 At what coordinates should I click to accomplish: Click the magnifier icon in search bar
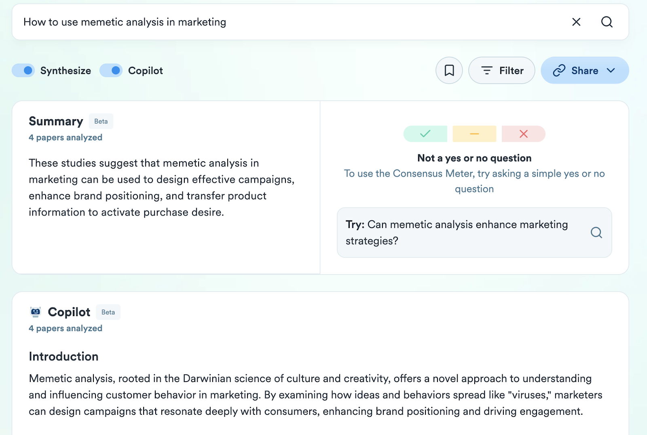click(607, 22)
